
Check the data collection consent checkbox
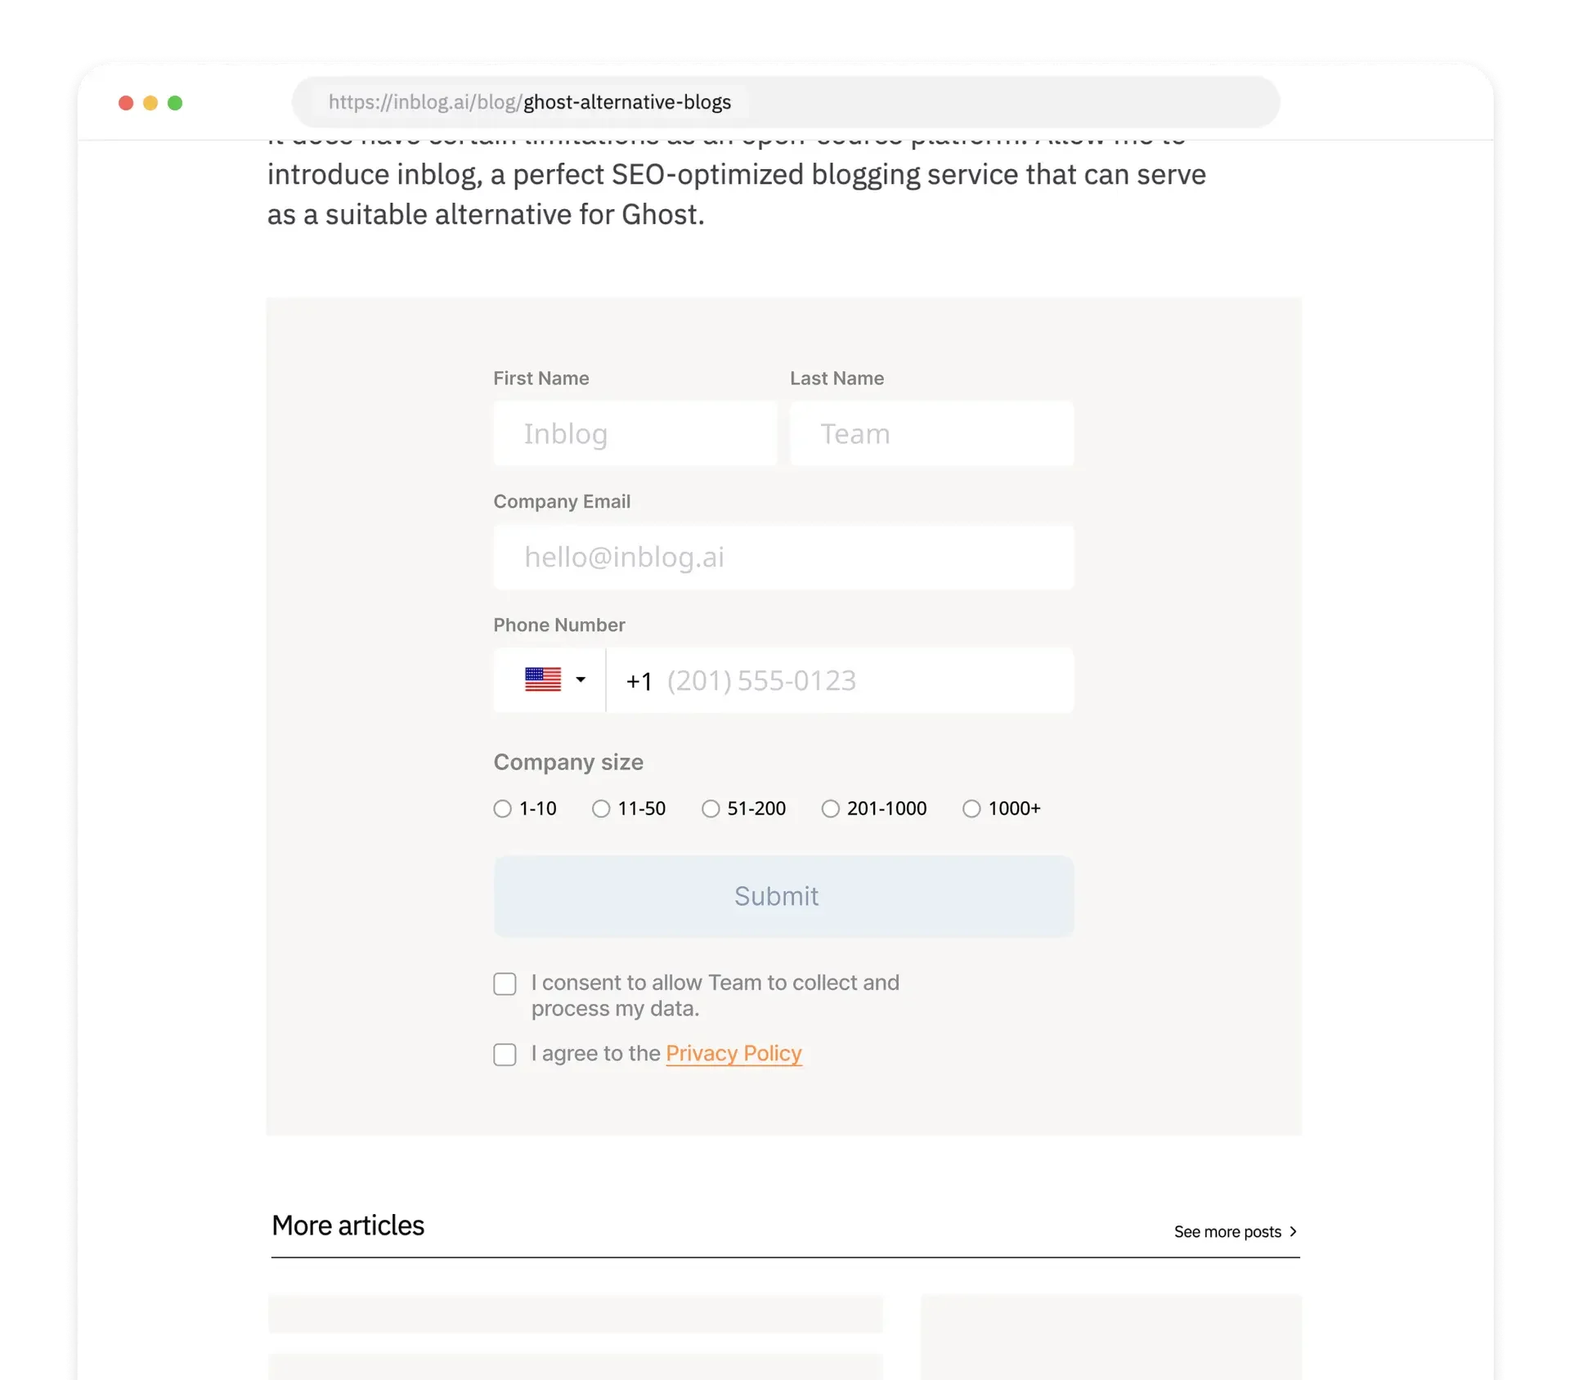pos(505,983)
